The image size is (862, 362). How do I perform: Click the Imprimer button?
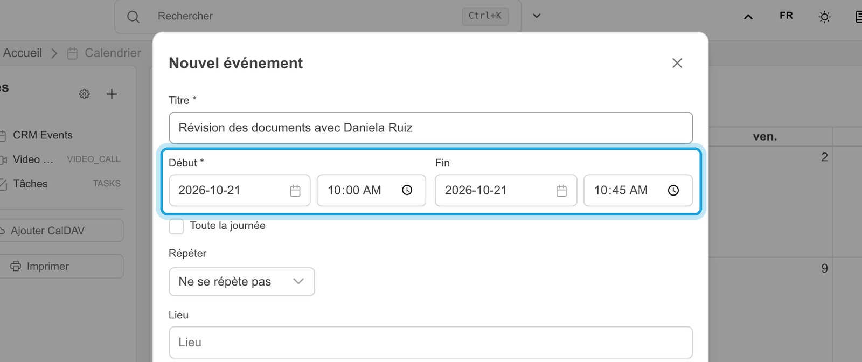[x=62, y=266]
